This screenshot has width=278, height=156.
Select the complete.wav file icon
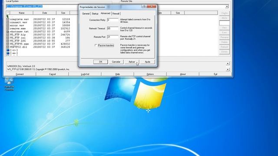tap(8, 19)
